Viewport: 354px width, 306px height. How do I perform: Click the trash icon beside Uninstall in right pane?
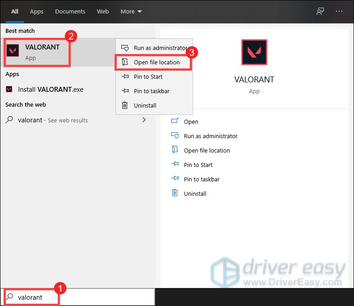[175, 193]
